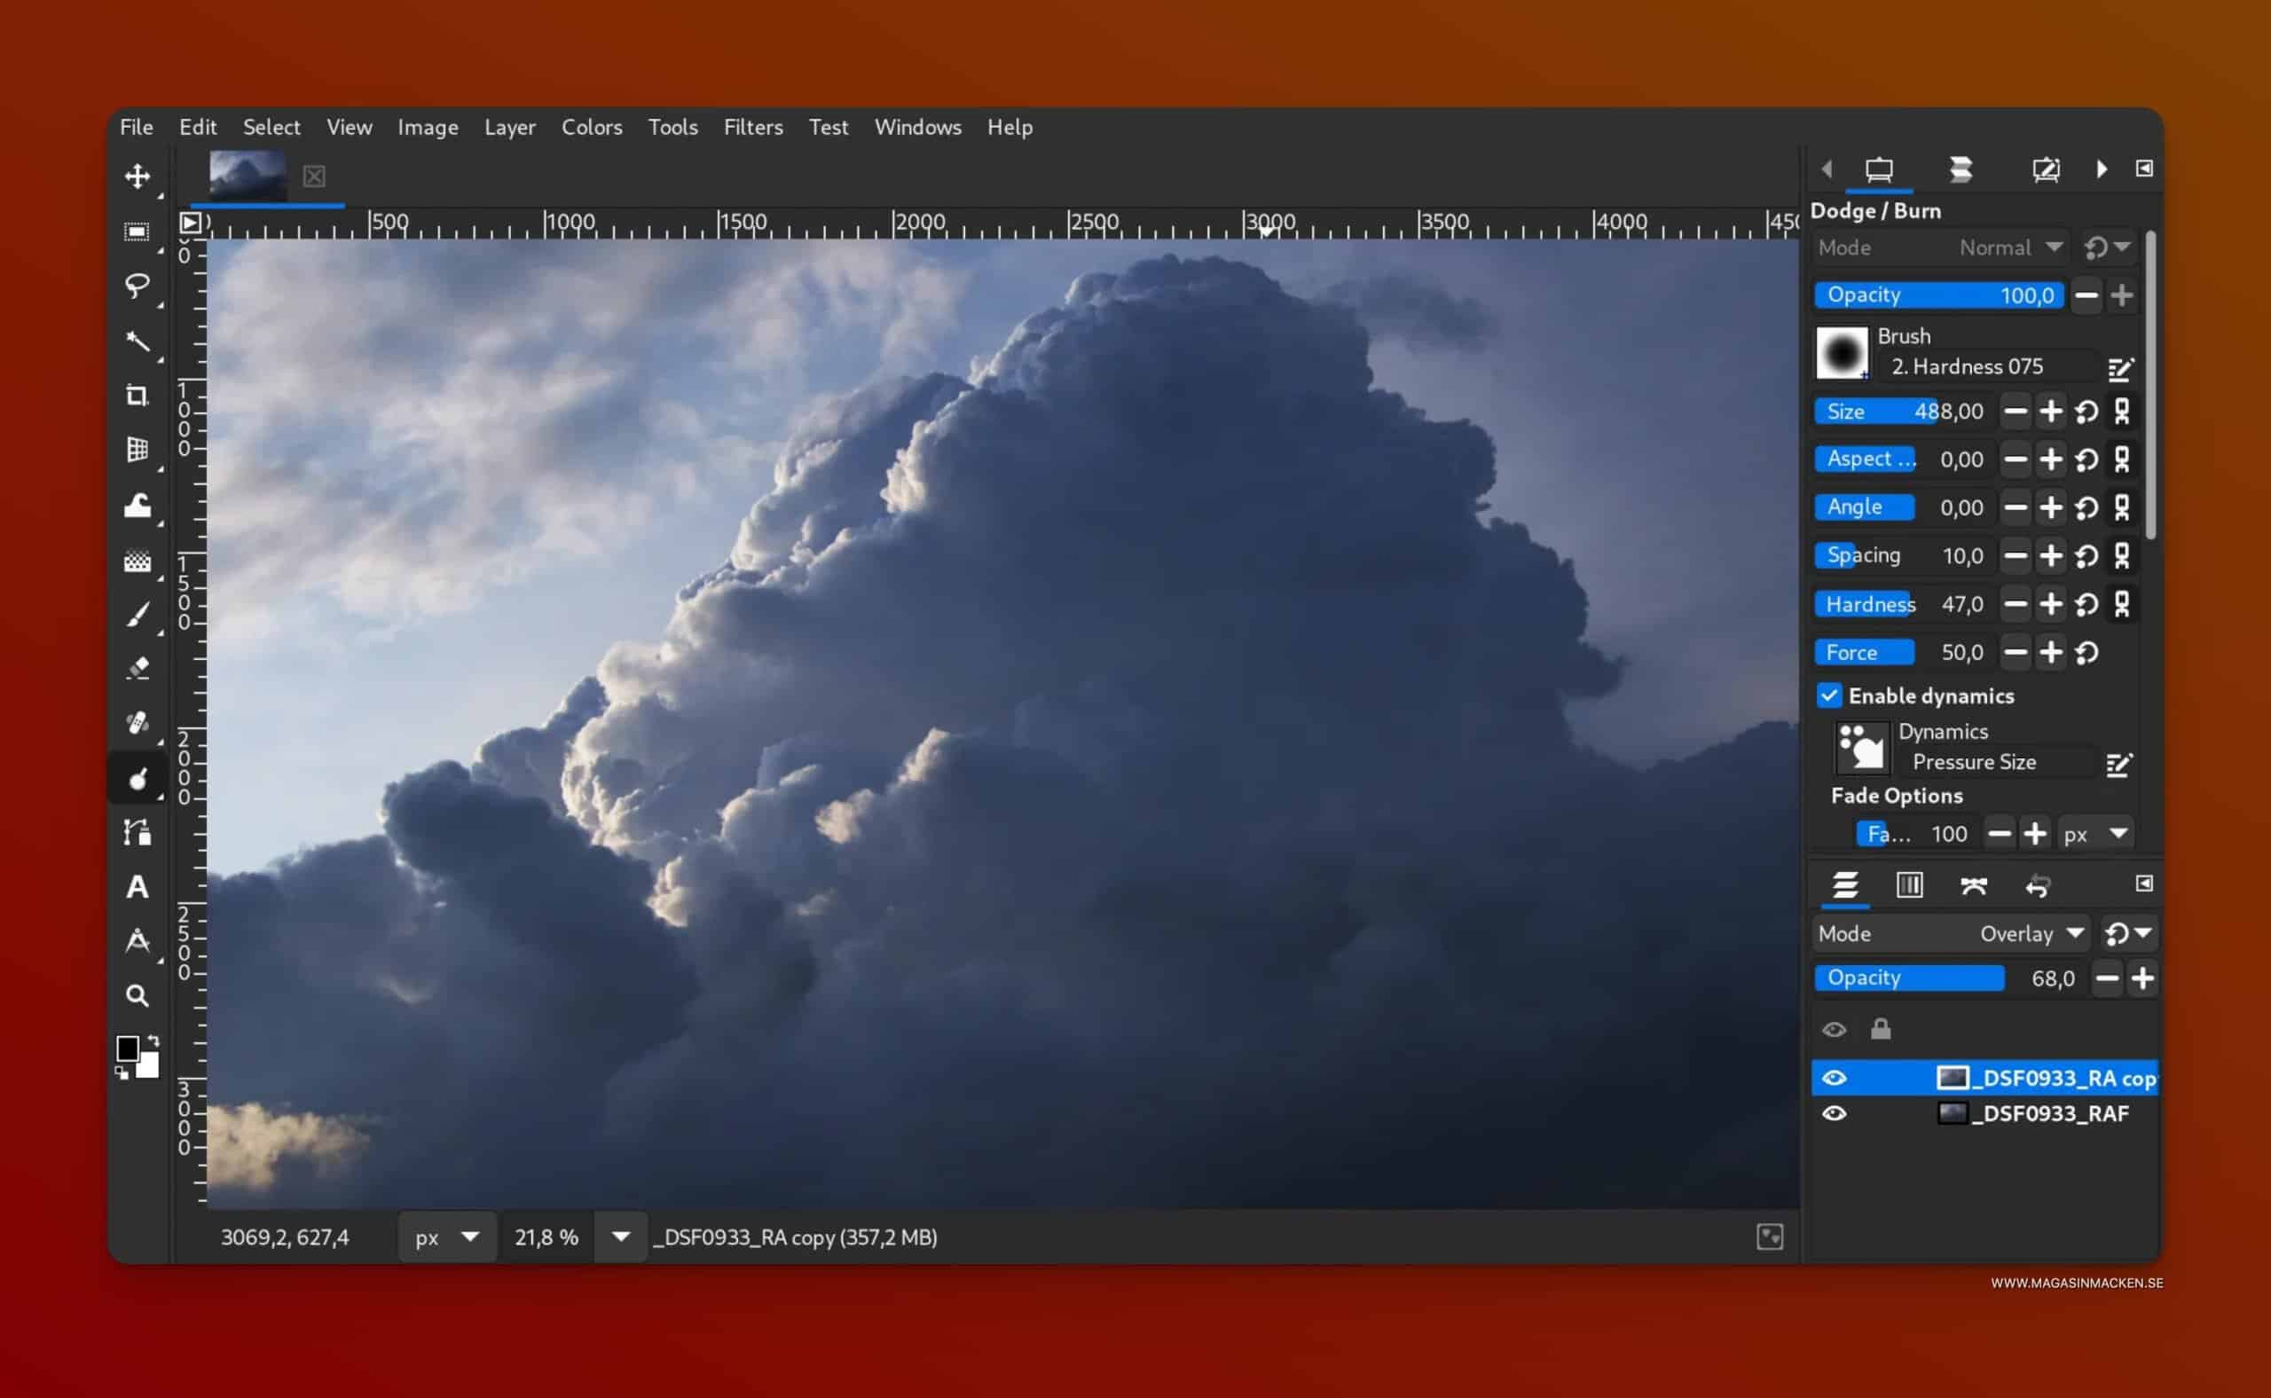Select the Free Select lasso tool
The width and height of the screenshot is (2271, 1398).
coord(137,286)
